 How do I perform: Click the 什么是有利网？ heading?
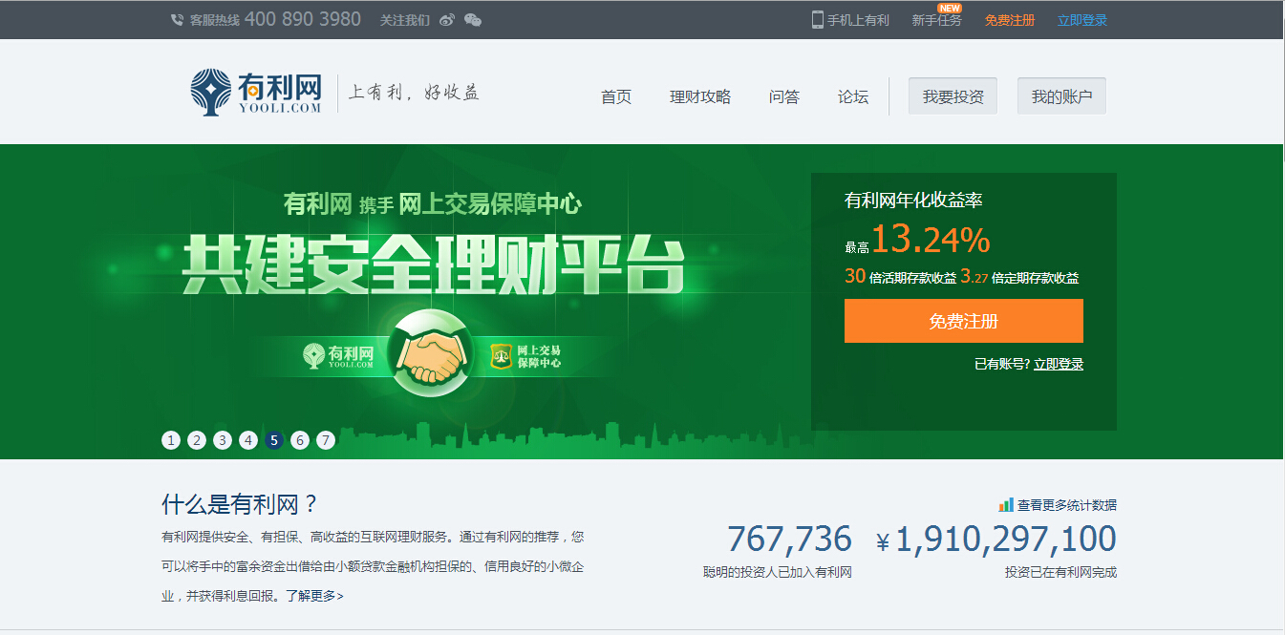click(x=240, y=504)
